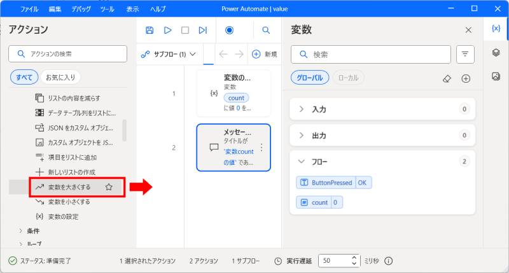Favorite 変数を大きくする with the star icon
Image resolution: width=509 pixels, height=273 pixels.
(109, 187)
